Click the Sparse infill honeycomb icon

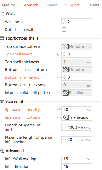(x=2, y=101)
